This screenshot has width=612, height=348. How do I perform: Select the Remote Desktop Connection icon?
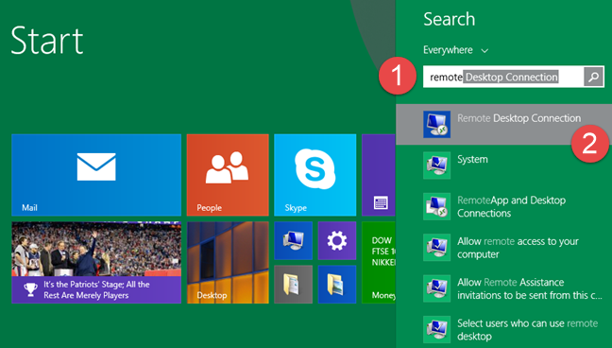pos(436,124)
